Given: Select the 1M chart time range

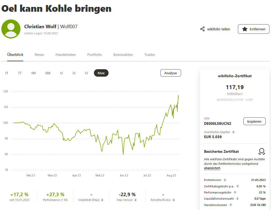Looking at the screenshot, I should click(33, 73).
